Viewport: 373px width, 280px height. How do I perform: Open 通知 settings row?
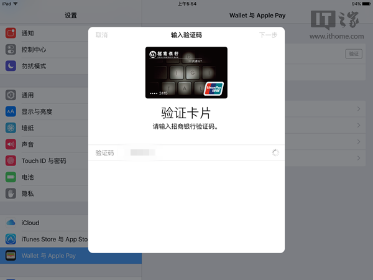coord(44,33)
